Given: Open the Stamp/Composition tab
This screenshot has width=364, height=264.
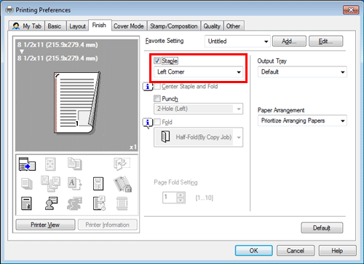Looking at the screenshot, I should tap(174, 26).
